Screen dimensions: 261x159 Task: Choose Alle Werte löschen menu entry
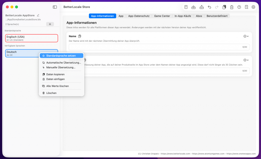(x=57, y=86)
